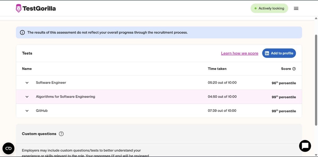Select the GitHub test name
Image resolution: width=318 pixels, height=157 pixels.
point(42,111)
